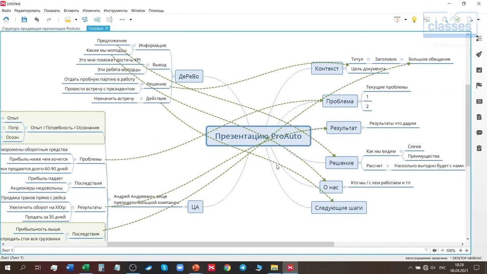This screenshot has height=274, width=487.
Task: Open the Markers flag panel
Action: [479, 86]
